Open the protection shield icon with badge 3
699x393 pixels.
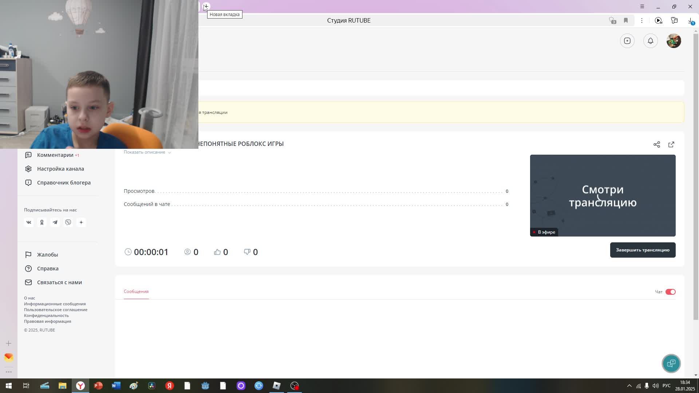click(x=612, y=20)
